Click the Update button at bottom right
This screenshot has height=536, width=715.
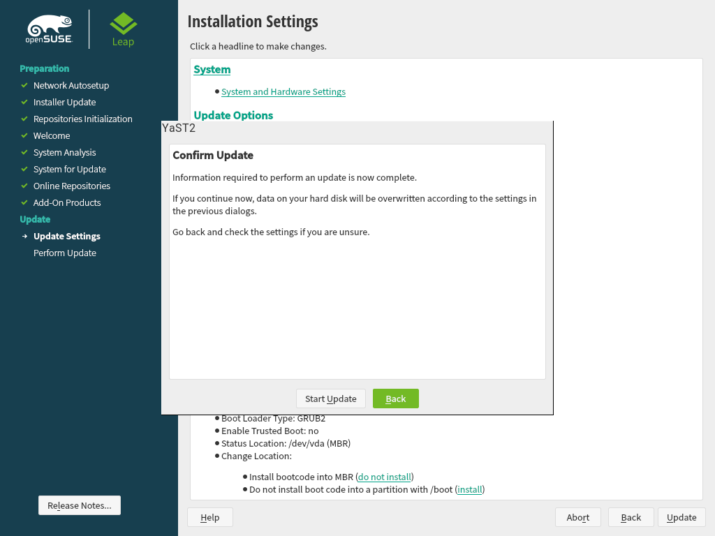coord(681,517)
